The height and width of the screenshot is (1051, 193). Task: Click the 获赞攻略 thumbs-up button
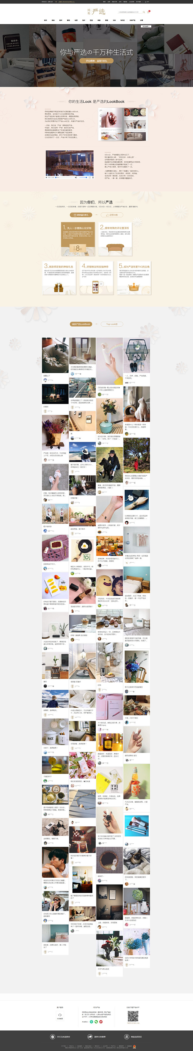112,215
